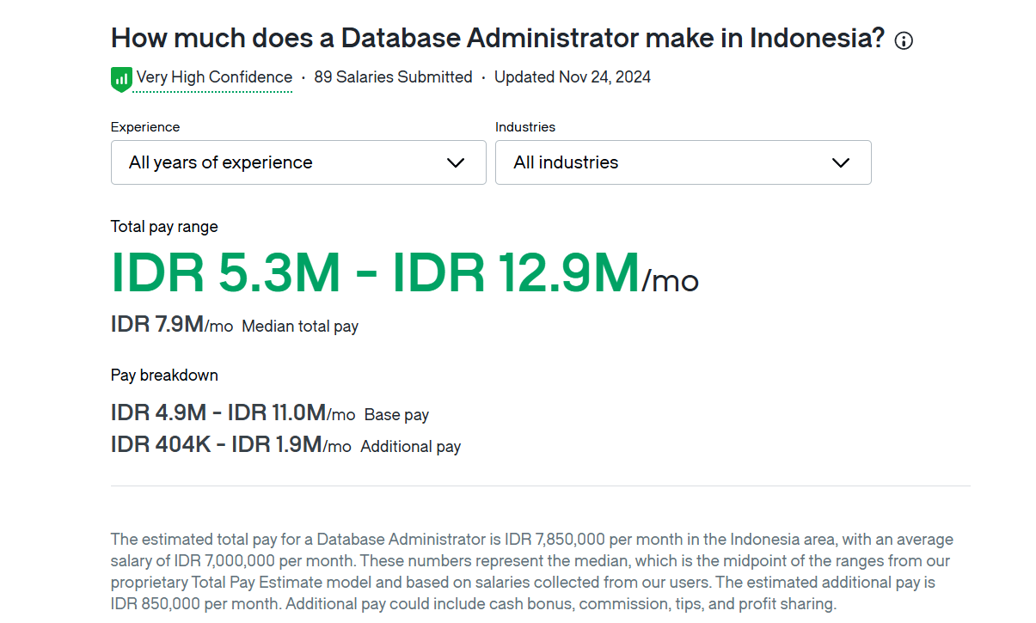
Task: Click the chevron in the Experience dropdown
Action: pyautogui.click(x=456, y=163)
